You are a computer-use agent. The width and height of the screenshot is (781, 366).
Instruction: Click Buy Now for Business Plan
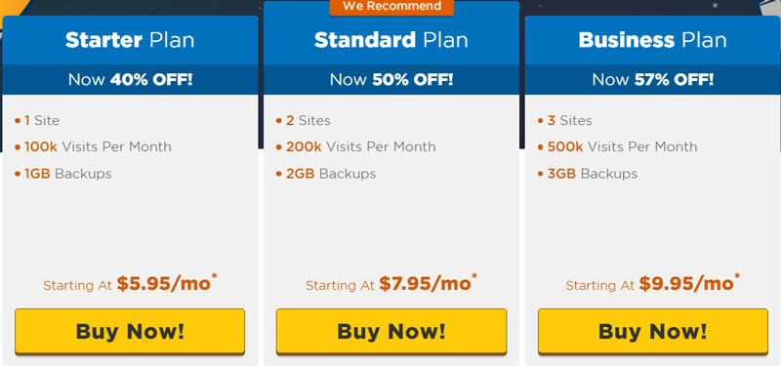point(653,331)
